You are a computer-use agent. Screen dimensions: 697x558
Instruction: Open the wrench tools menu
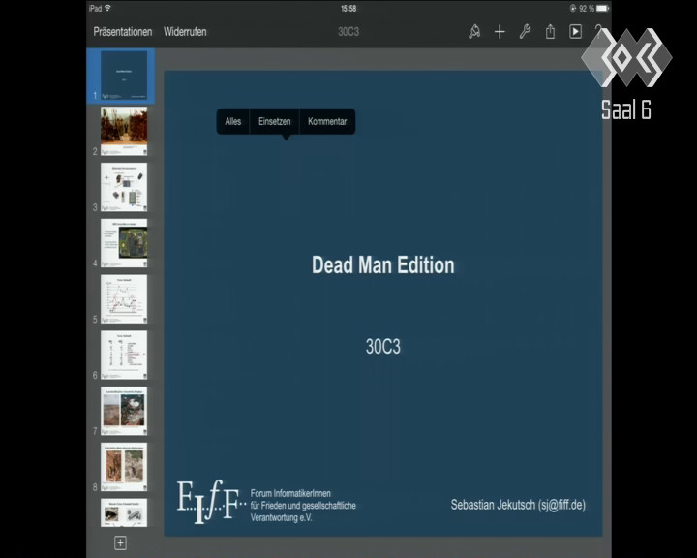coord(525,32)
